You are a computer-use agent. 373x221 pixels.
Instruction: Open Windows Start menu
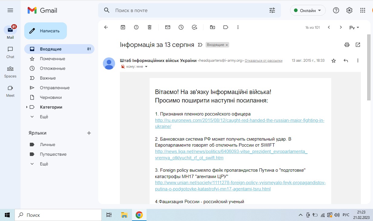pos(7,215)
